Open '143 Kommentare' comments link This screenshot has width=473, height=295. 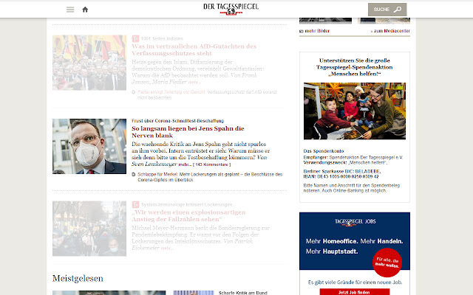click(212, 164)
